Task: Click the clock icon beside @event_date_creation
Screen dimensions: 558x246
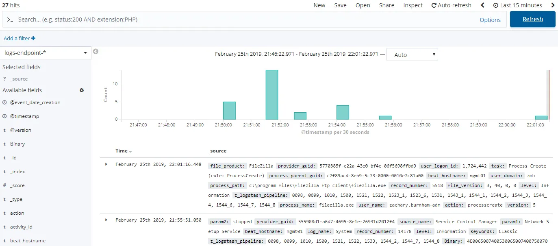Action: pos(4,102)
